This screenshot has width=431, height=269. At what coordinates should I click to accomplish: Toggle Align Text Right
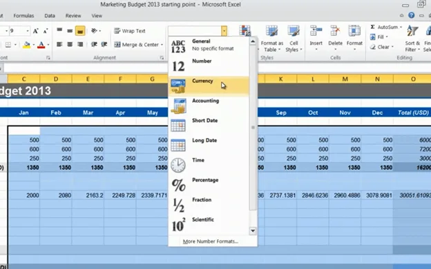pyautogui.click(x=80, y=44)
